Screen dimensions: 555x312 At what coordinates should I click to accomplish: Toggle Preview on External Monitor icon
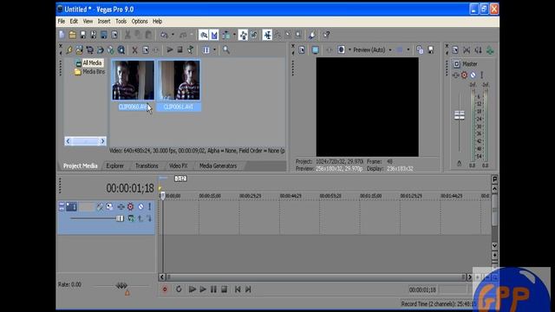[x=316, y=50]
